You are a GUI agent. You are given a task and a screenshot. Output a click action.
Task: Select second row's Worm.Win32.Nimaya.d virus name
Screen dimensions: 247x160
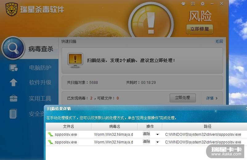coord(114,142)
